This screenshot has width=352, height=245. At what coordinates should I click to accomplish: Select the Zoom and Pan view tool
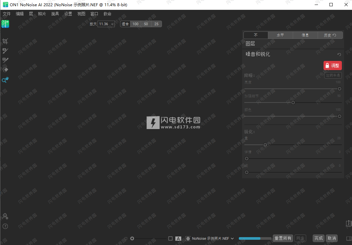click(5, 80)
